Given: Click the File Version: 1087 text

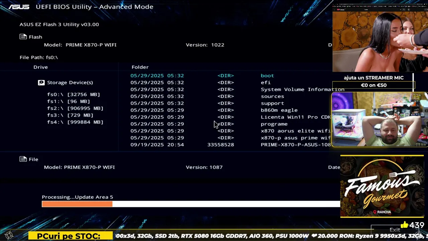Looking at the screenshot, I should coord(204,167).
